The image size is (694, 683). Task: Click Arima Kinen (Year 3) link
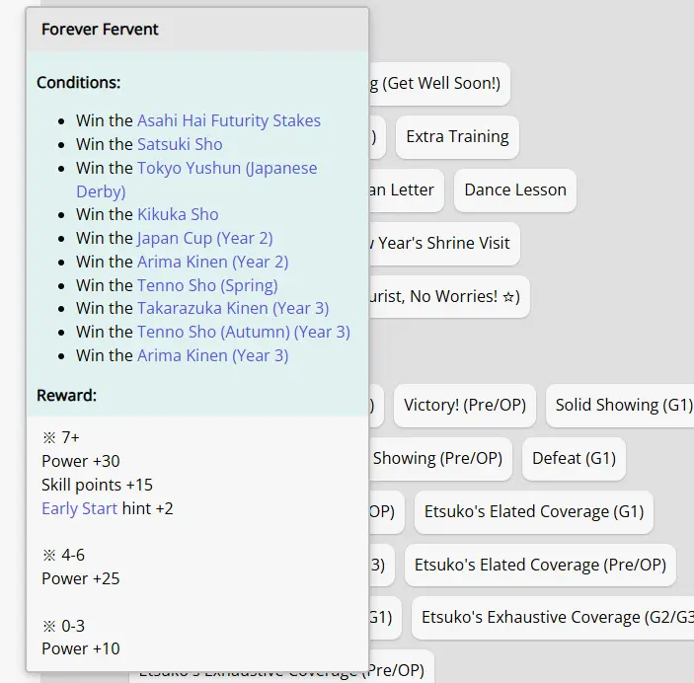(212, 355)
